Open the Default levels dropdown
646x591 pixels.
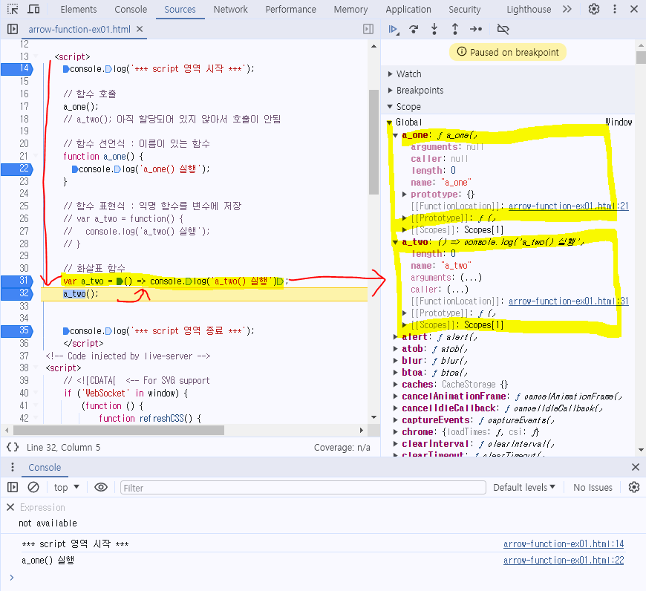pos(524,488)
